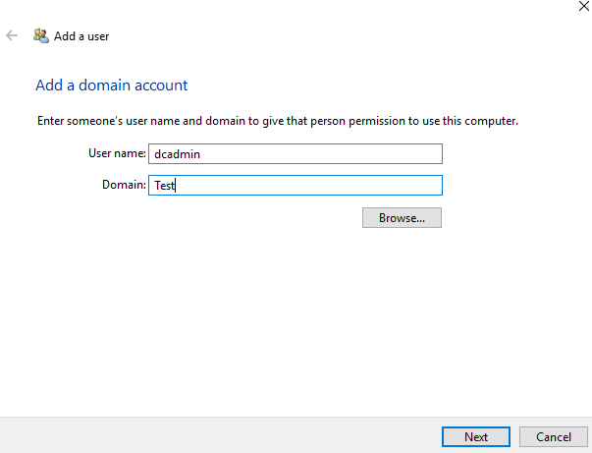This screenshot has height=453, width=592.
Task: Place cursor on 'Test' in Domain box
Action: [163, 186]
